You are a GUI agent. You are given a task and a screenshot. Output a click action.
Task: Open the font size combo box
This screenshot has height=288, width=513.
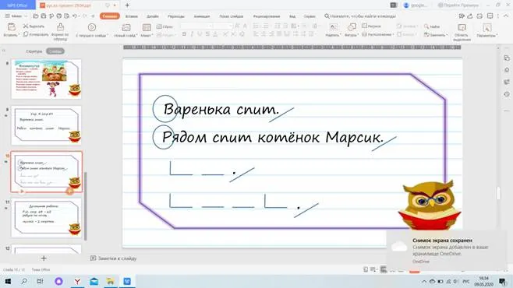pos(223,26)
